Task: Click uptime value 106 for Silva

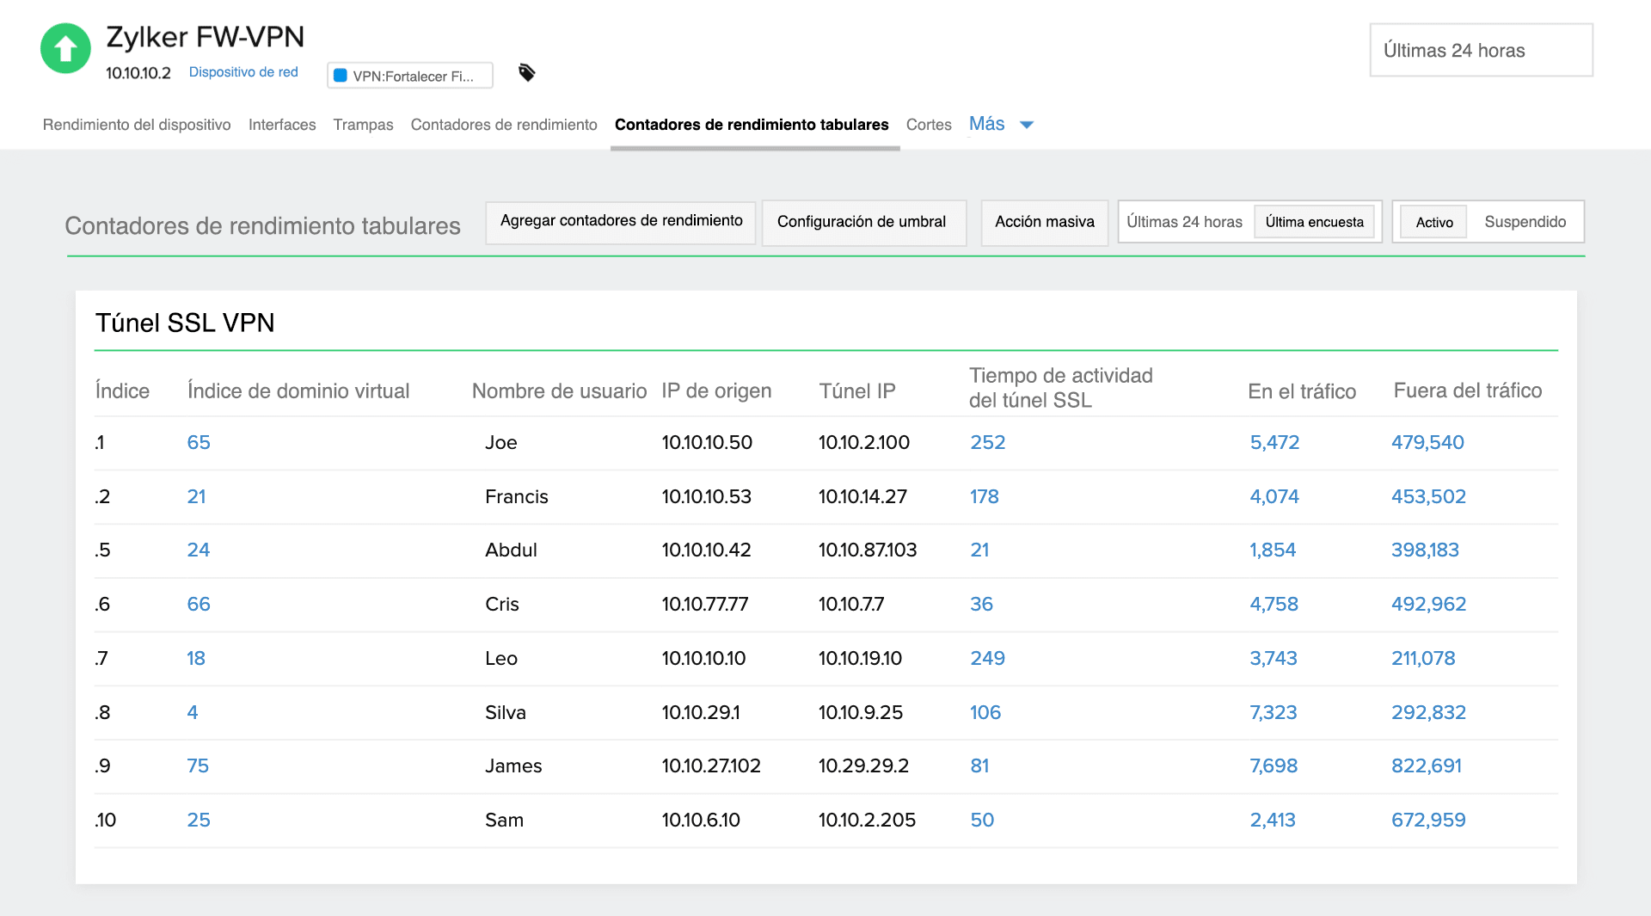Action: click(985, 713)
